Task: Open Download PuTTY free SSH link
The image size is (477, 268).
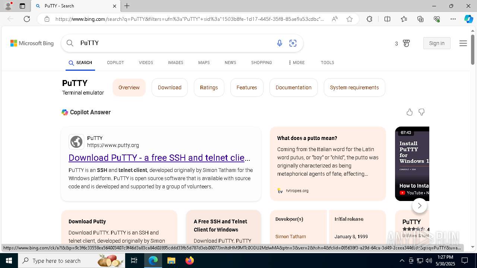Action: click(x=159, y=158)
